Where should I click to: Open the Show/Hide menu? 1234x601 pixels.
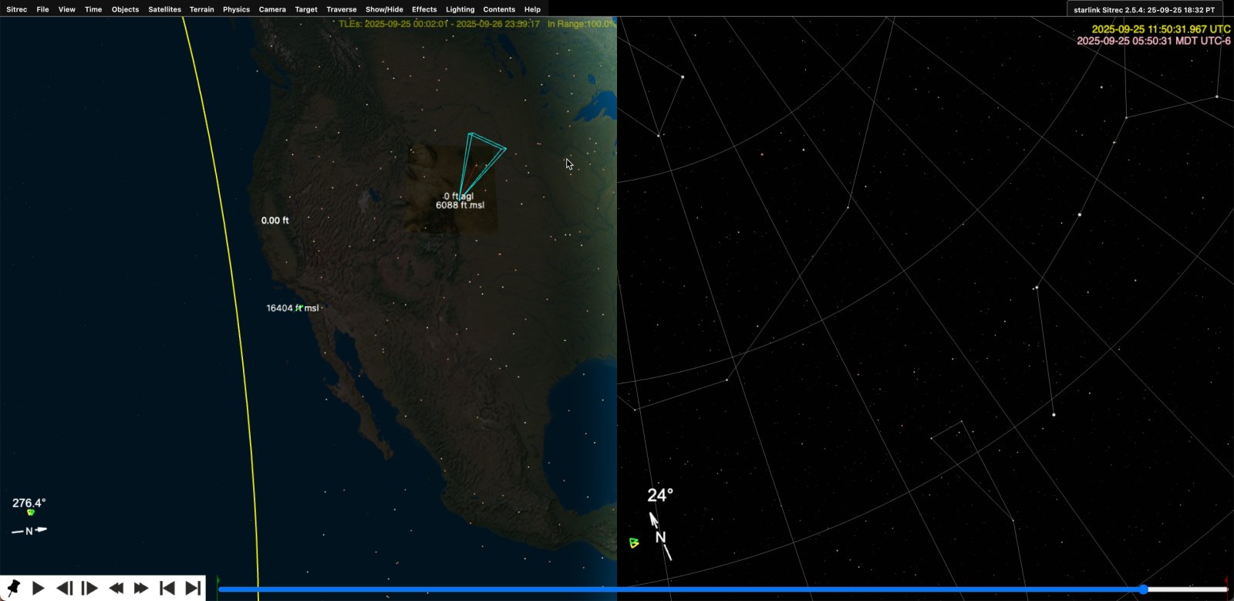pos(383,9)
